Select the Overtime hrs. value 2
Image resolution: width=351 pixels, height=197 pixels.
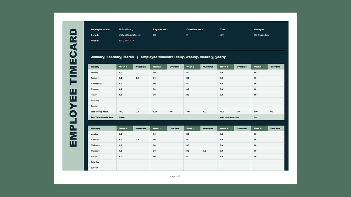(187, 35)
